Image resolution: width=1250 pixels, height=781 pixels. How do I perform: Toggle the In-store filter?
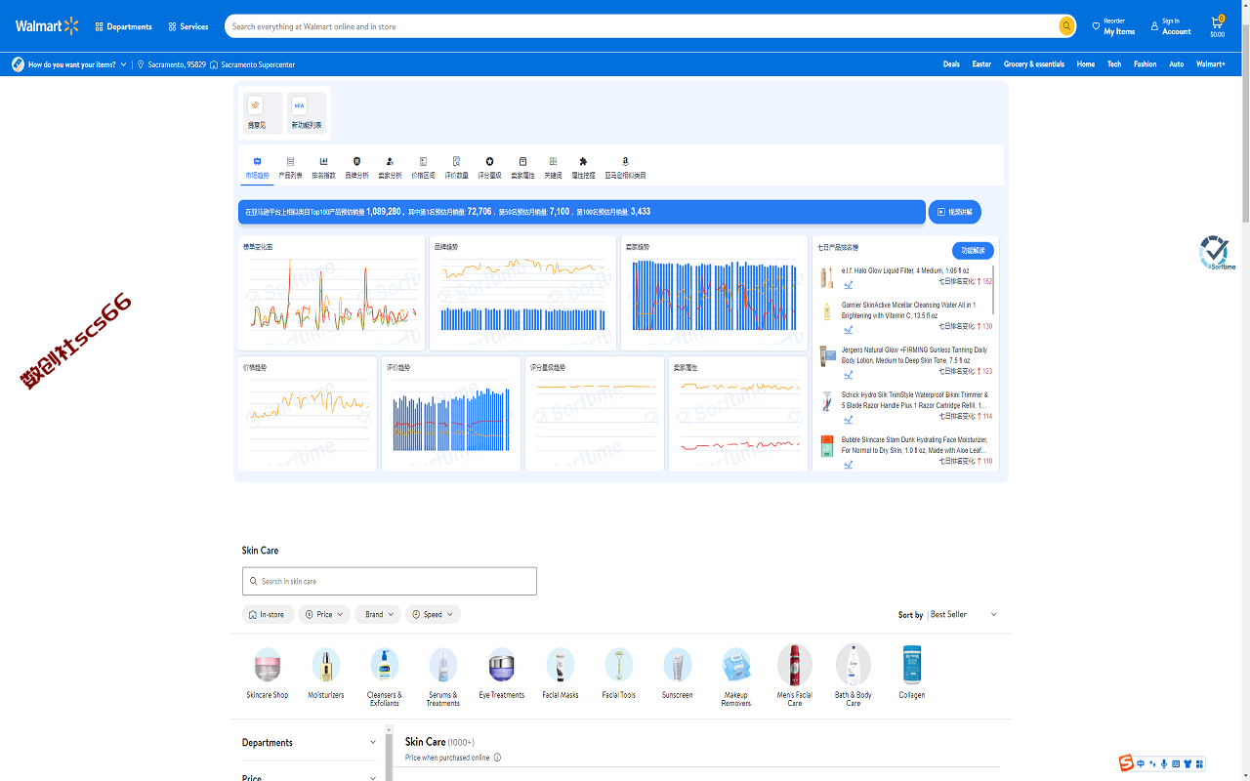(x=268, y=614)
